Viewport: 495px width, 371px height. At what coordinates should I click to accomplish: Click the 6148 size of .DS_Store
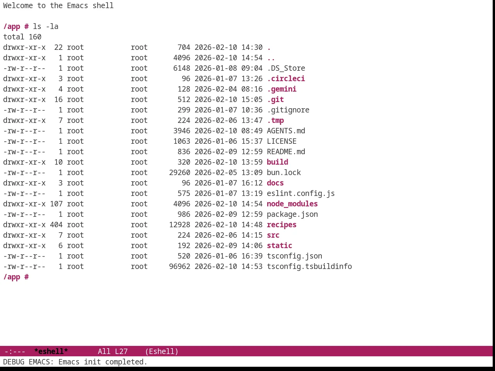pos(182,68)
